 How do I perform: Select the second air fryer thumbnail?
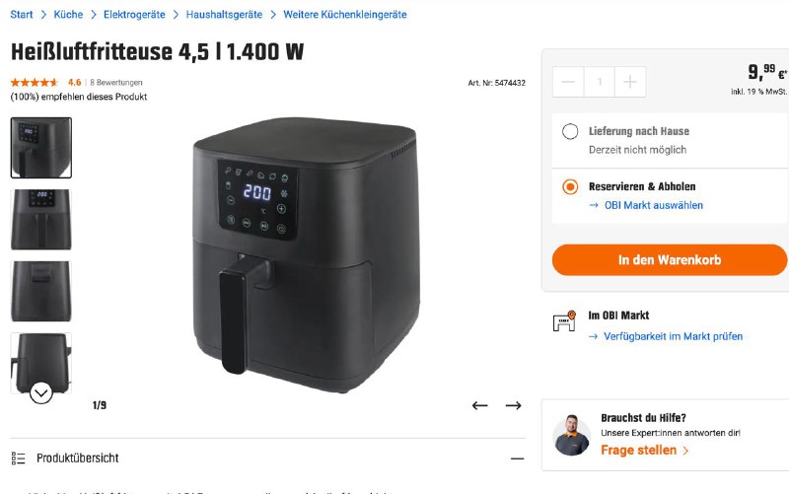[41, 219]
